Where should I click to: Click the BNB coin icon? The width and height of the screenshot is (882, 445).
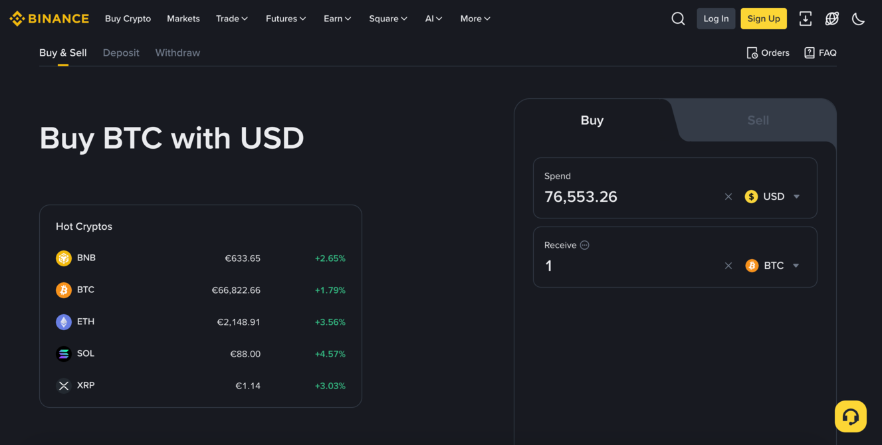(x=64, y=258)
